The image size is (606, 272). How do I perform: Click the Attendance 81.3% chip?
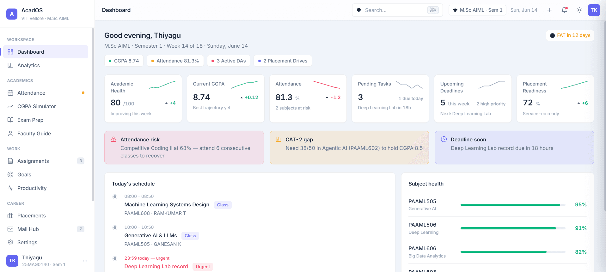point(175,61)
